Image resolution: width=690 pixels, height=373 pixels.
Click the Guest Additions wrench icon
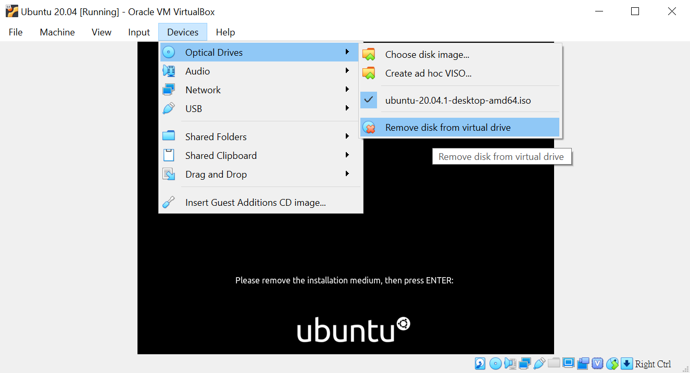click(x=169, y=202)
